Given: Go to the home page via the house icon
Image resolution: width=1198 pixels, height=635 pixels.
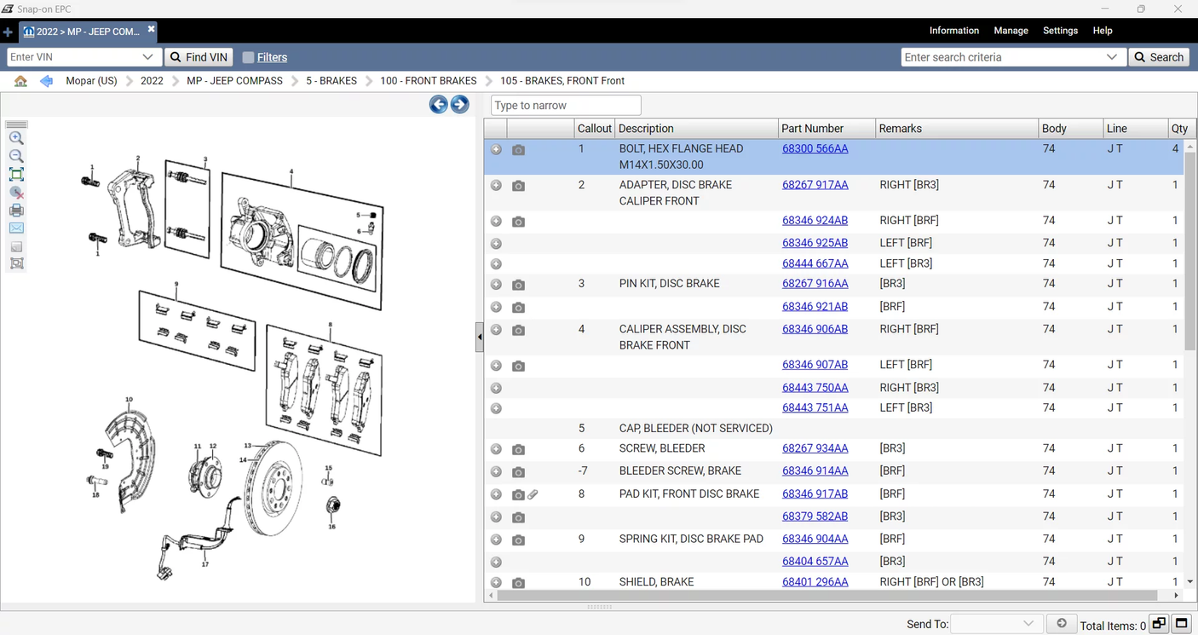Looking at the screenshot, I should point(20,81).
